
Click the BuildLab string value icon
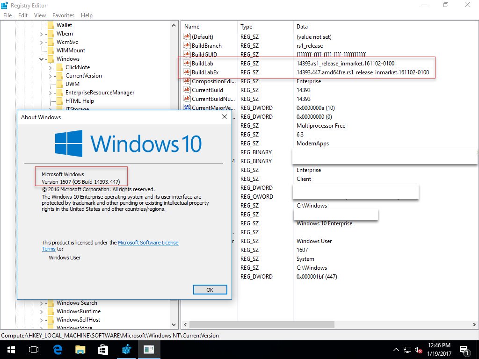[x=187, y=63]
